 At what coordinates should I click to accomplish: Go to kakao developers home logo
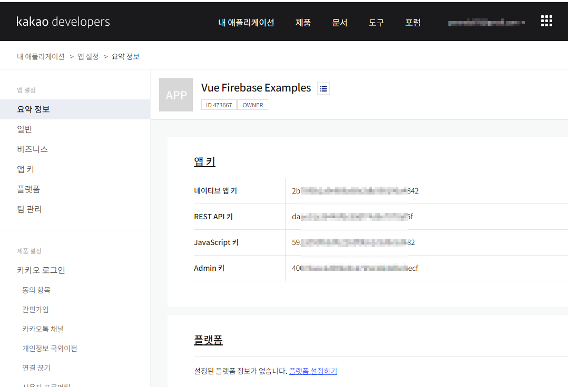pos(63,22)
